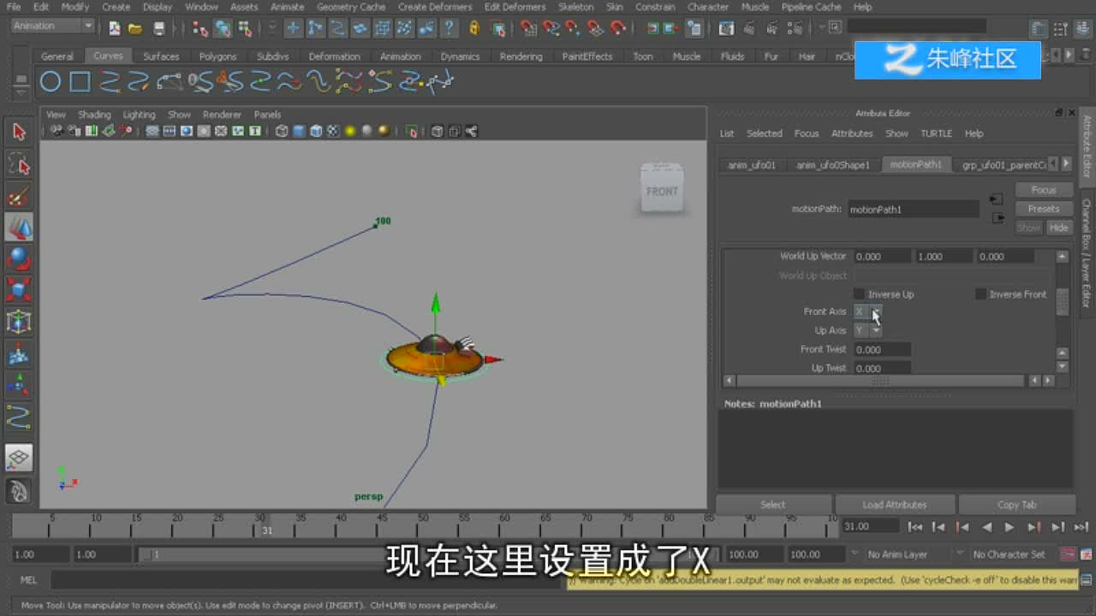Toggle the Attribute Editor sidebar tab
Screen dimensions: 1096x616
(x=1087, y=145)
